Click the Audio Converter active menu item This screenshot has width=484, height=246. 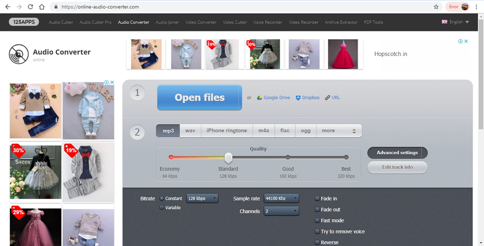pos(133,22)
